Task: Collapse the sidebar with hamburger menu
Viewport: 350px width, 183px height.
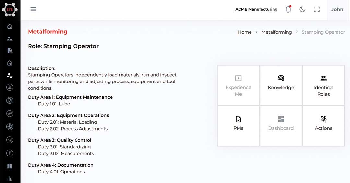Action: coord(33,9)
